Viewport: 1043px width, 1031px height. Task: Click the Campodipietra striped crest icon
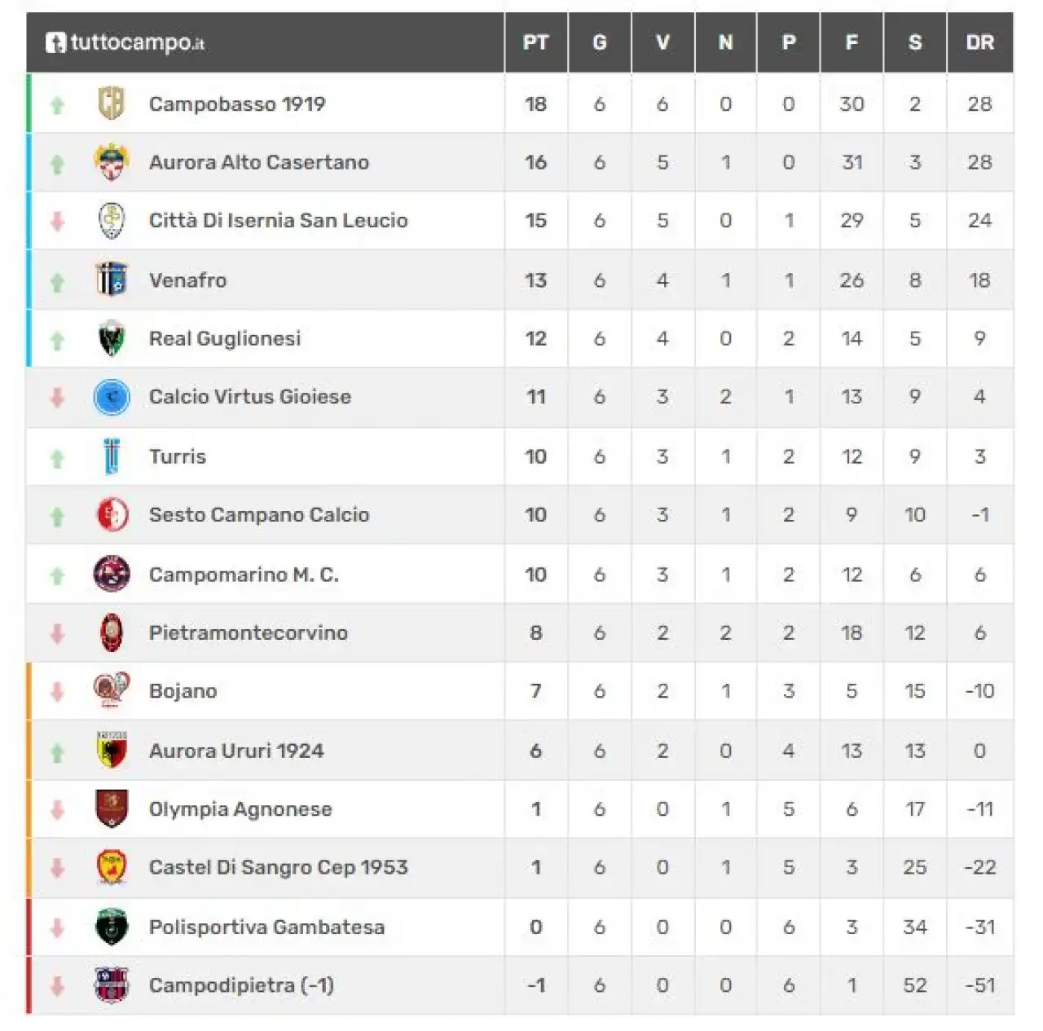(x=112, y=985)
